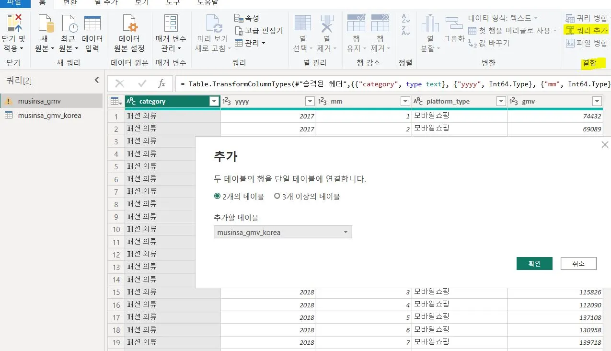Click the table select-all icon in grid corner

click(x=116, y=101)
